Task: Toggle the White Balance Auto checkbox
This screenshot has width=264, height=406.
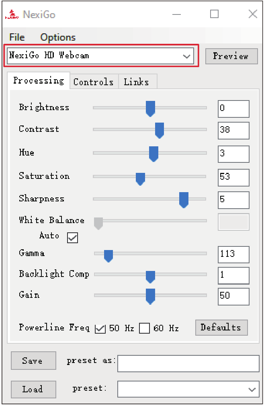Action: coord(72,238)
